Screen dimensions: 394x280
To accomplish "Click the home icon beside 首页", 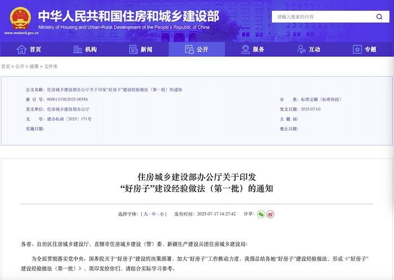I will (21, 49).
